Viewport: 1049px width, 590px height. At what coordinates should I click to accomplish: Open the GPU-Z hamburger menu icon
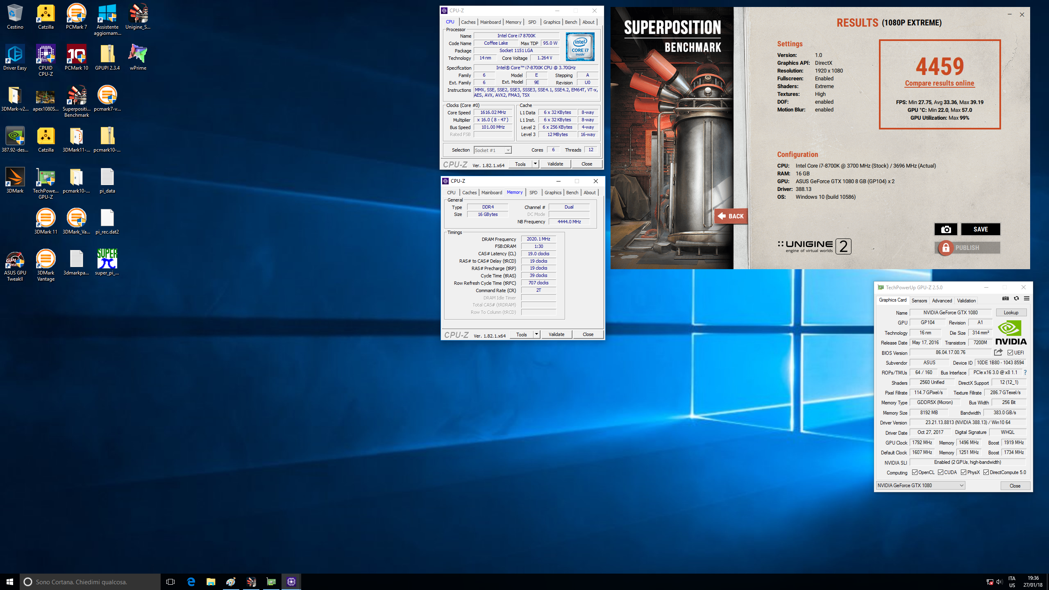1026,298
